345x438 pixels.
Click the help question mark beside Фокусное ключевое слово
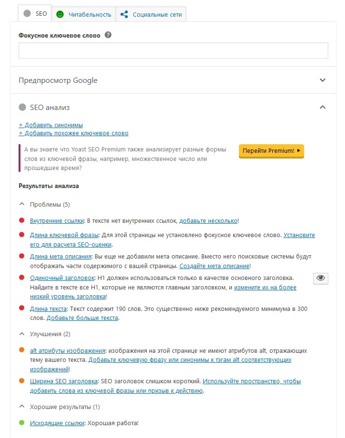click(x=108, y=35)
